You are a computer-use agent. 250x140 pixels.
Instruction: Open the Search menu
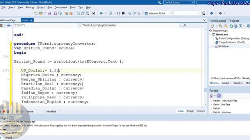click(12, 7)
